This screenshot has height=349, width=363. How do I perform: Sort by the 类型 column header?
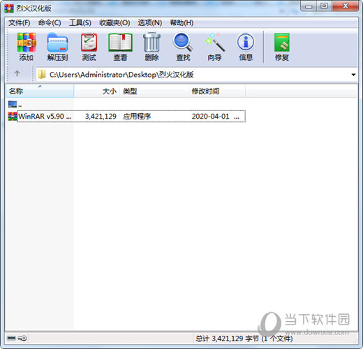(154, 91)
